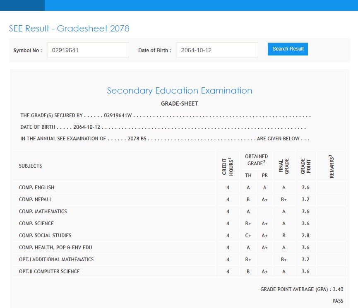Select the COMP. ENGLISH subject row

(36, 188)
